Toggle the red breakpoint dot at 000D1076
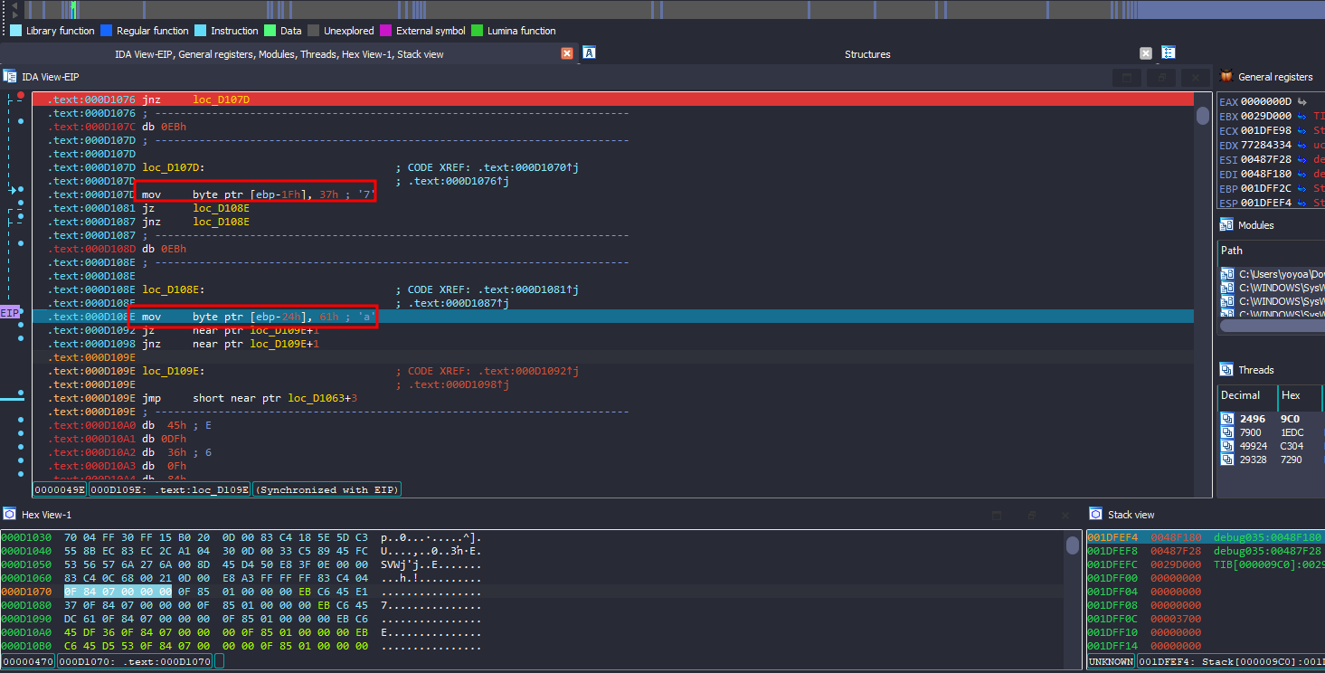The image size is (1325, 673). tap(21, 95)
